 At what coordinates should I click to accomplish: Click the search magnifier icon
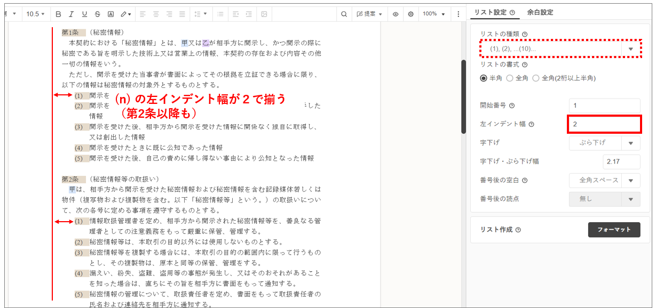click(344, 14)
